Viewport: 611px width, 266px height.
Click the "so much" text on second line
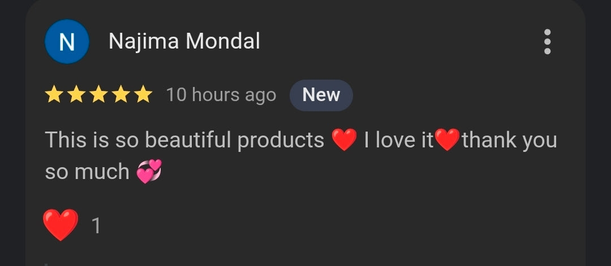click(x=87, y=172)
